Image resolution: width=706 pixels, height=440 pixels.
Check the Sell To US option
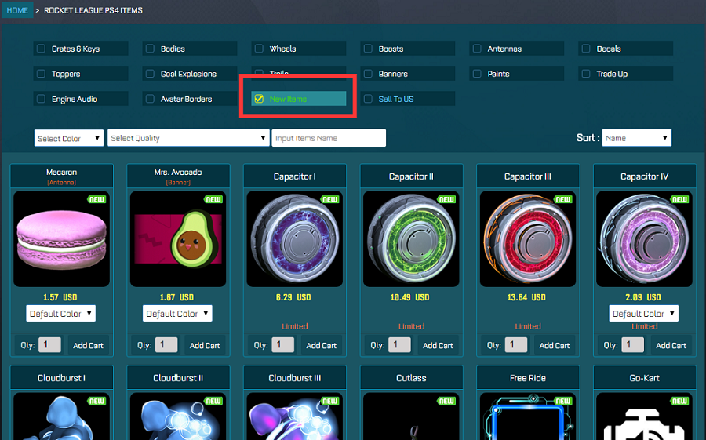click(x=368, y=99)
